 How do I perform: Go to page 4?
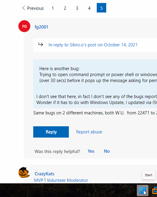[89, 8]
